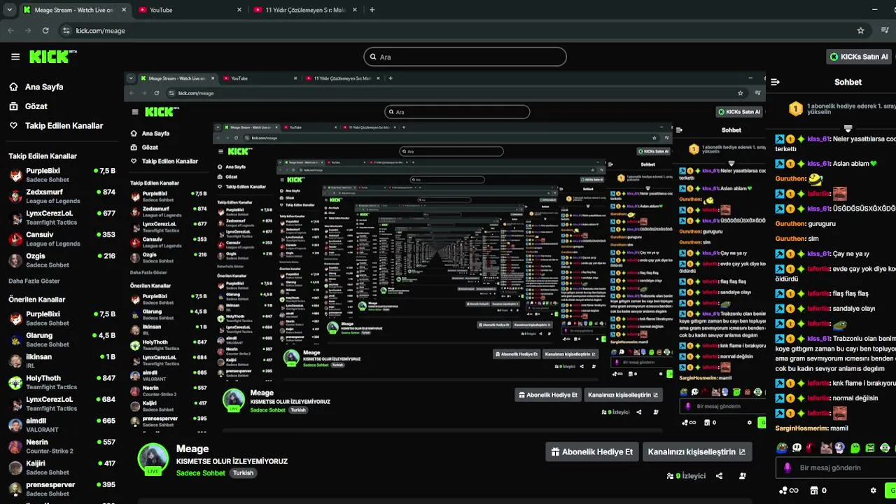Screen dimensions: 896x504
Task: Click the Turkish language tag
Action: click(243, 473)
